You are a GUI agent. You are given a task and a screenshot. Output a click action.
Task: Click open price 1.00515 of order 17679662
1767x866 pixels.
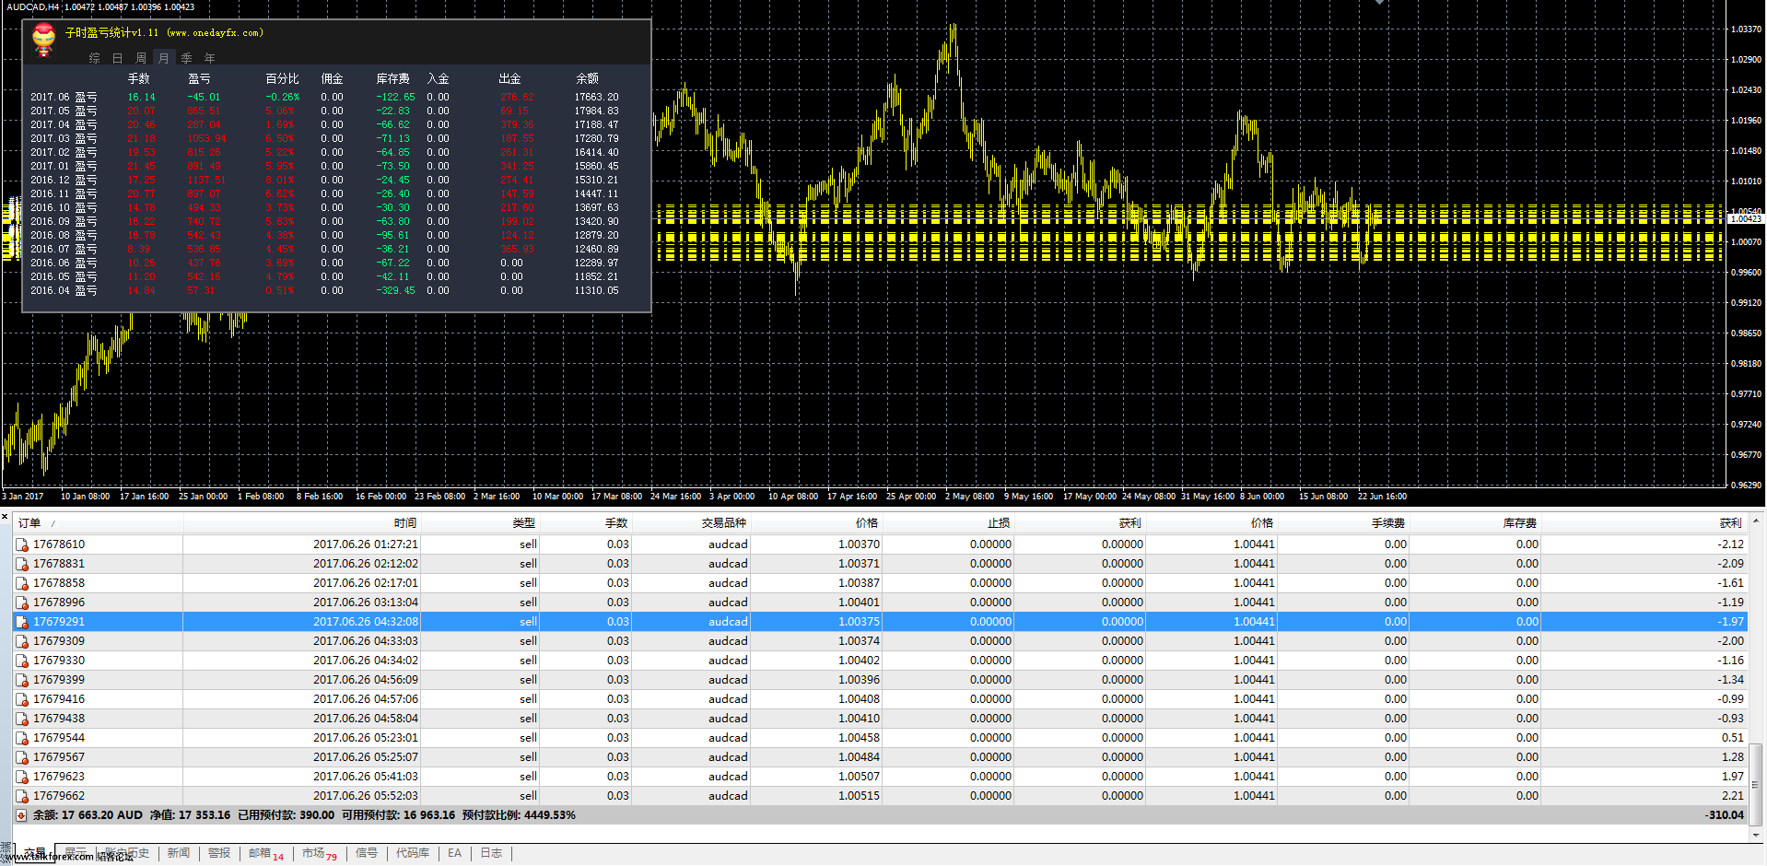(859, 796)
